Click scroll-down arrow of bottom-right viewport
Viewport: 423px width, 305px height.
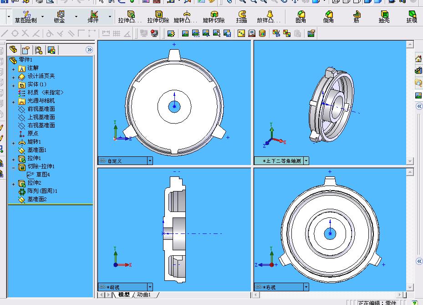[410, 287]
